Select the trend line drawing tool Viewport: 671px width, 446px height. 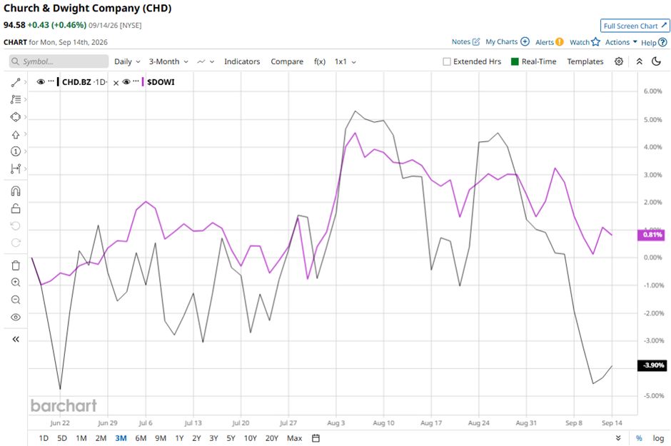tap(16, 82)
